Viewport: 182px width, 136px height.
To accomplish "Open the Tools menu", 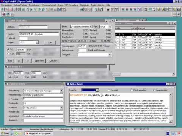I will (93, 5).
